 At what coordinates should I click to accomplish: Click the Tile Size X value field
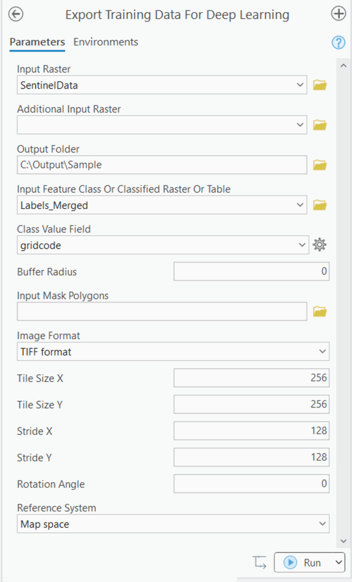click(x=251, y=377)
